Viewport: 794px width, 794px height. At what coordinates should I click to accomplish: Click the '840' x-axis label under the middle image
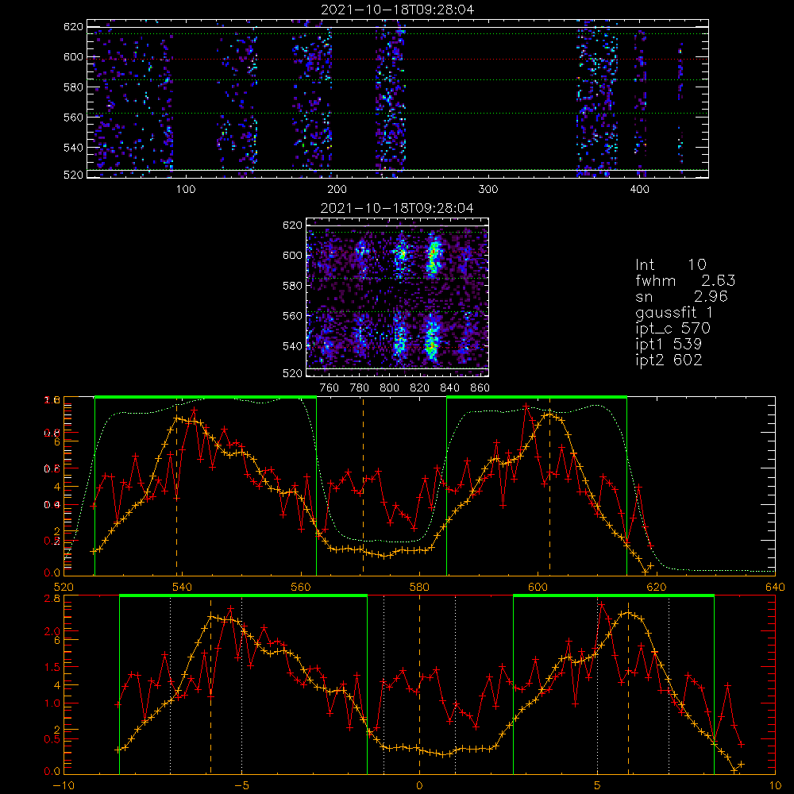tap(449, 388)
